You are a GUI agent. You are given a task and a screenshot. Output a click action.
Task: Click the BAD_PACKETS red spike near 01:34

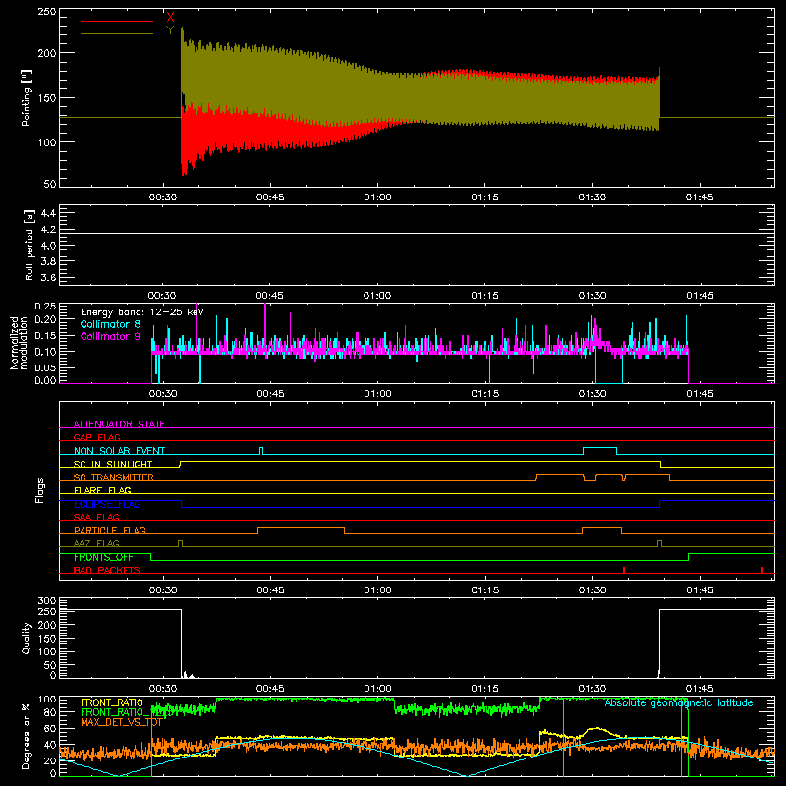pyautogui.click(x=624, y=570)
